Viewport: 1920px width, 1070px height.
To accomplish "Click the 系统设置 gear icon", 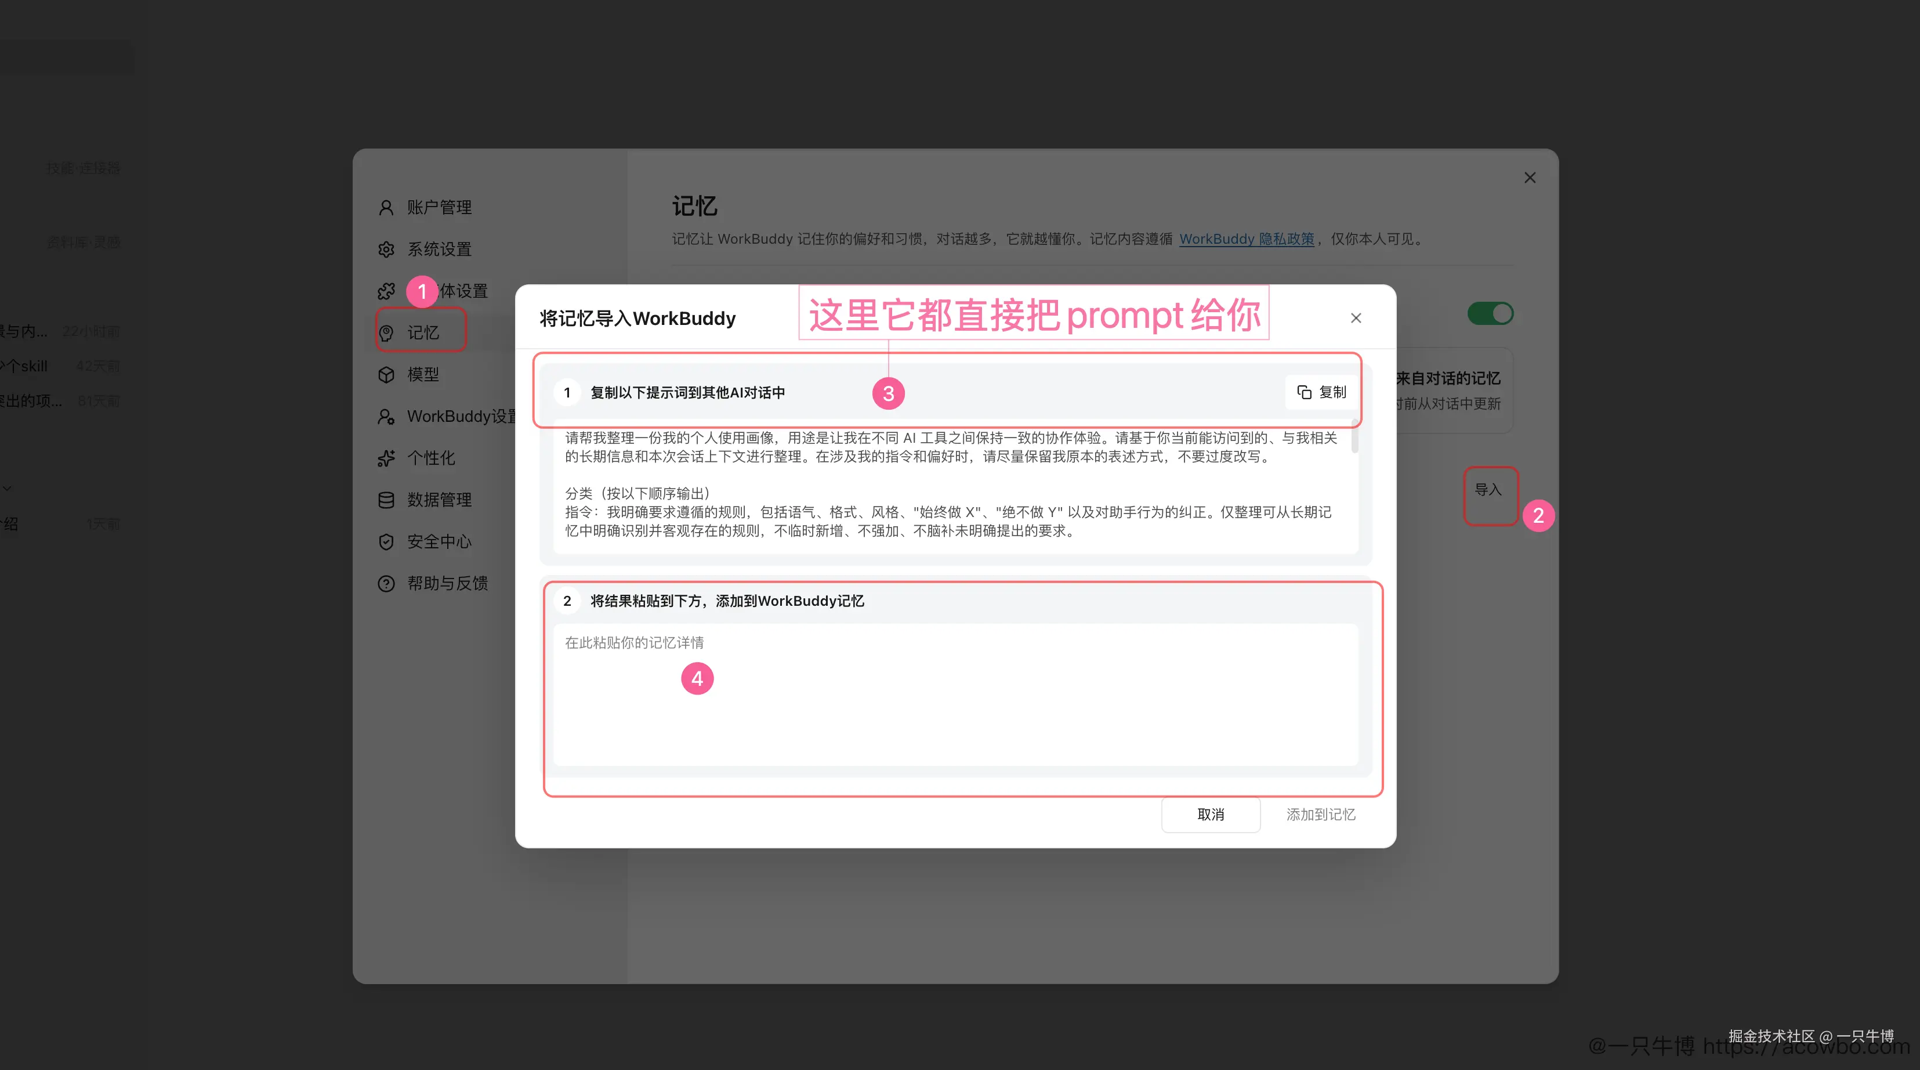I will (386, 249).
